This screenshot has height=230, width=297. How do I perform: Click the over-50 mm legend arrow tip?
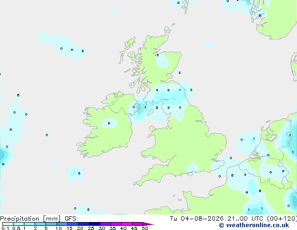pos(148,224)
